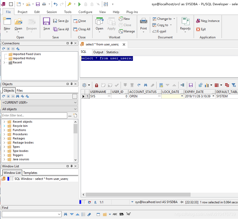Click the Find next down arrow in Find bar
This screenshot has width=238, height=219.
[x=72, y=214]
